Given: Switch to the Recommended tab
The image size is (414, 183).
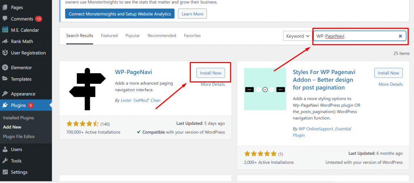Looking at the screenshot, I should (x=162, y=36).
